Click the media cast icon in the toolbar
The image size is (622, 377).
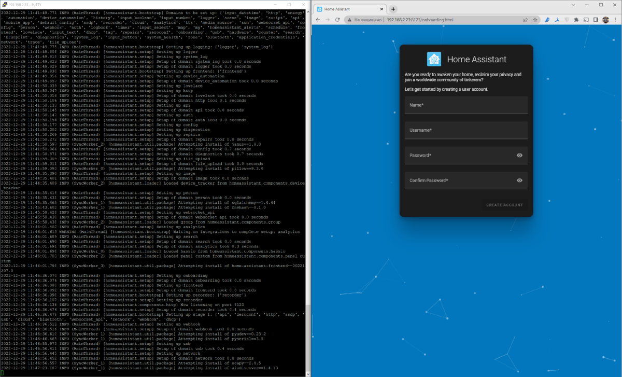[586, 20]
